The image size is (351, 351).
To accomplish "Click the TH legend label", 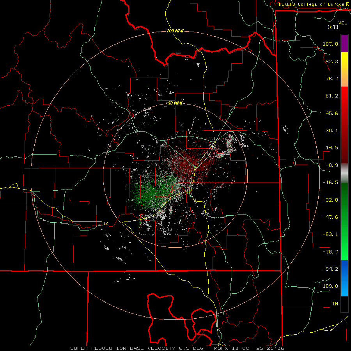I will [335, 304].
